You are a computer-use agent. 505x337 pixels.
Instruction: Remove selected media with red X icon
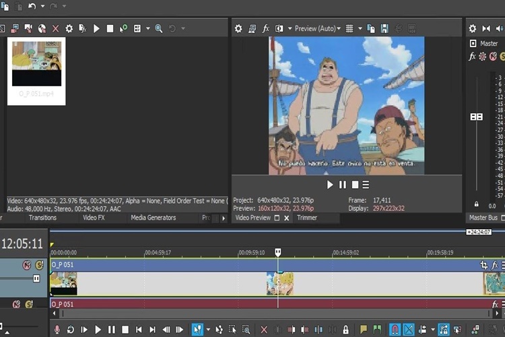click(x=55, y=29)
